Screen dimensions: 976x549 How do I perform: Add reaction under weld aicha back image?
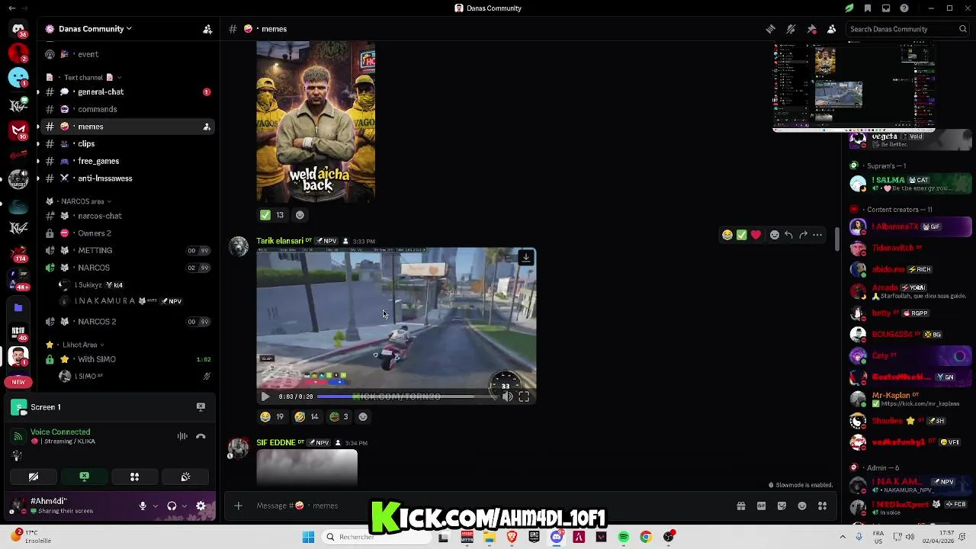[300, 215]
